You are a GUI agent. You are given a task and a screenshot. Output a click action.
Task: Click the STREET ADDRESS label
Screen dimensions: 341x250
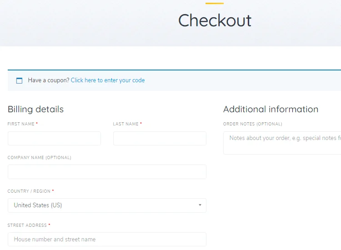tap(27, 225)
